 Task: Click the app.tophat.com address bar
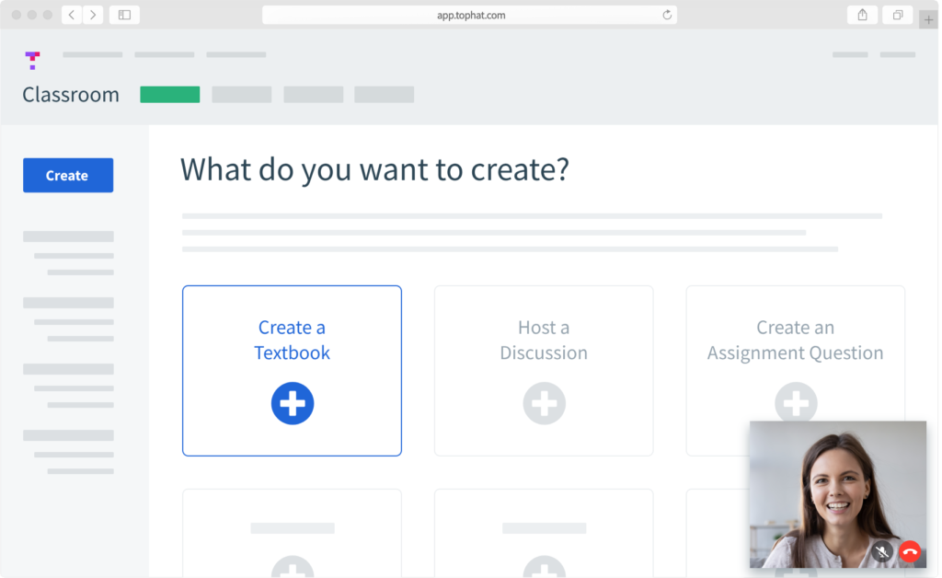tap(470, 15)
